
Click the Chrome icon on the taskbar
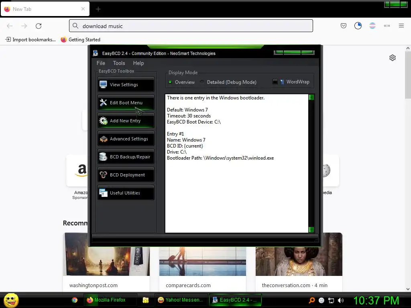pos(75,300)
